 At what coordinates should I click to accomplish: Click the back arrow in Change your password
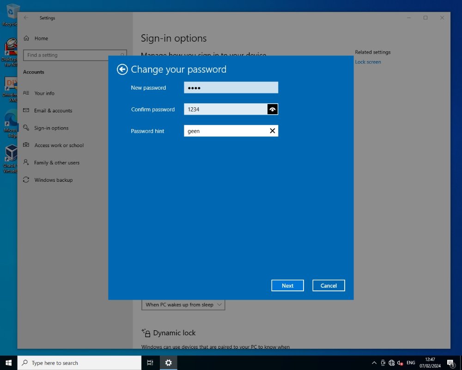122,69
